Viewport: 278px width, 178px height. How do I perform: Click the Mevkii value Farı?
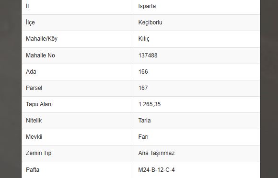click(143, 137)
